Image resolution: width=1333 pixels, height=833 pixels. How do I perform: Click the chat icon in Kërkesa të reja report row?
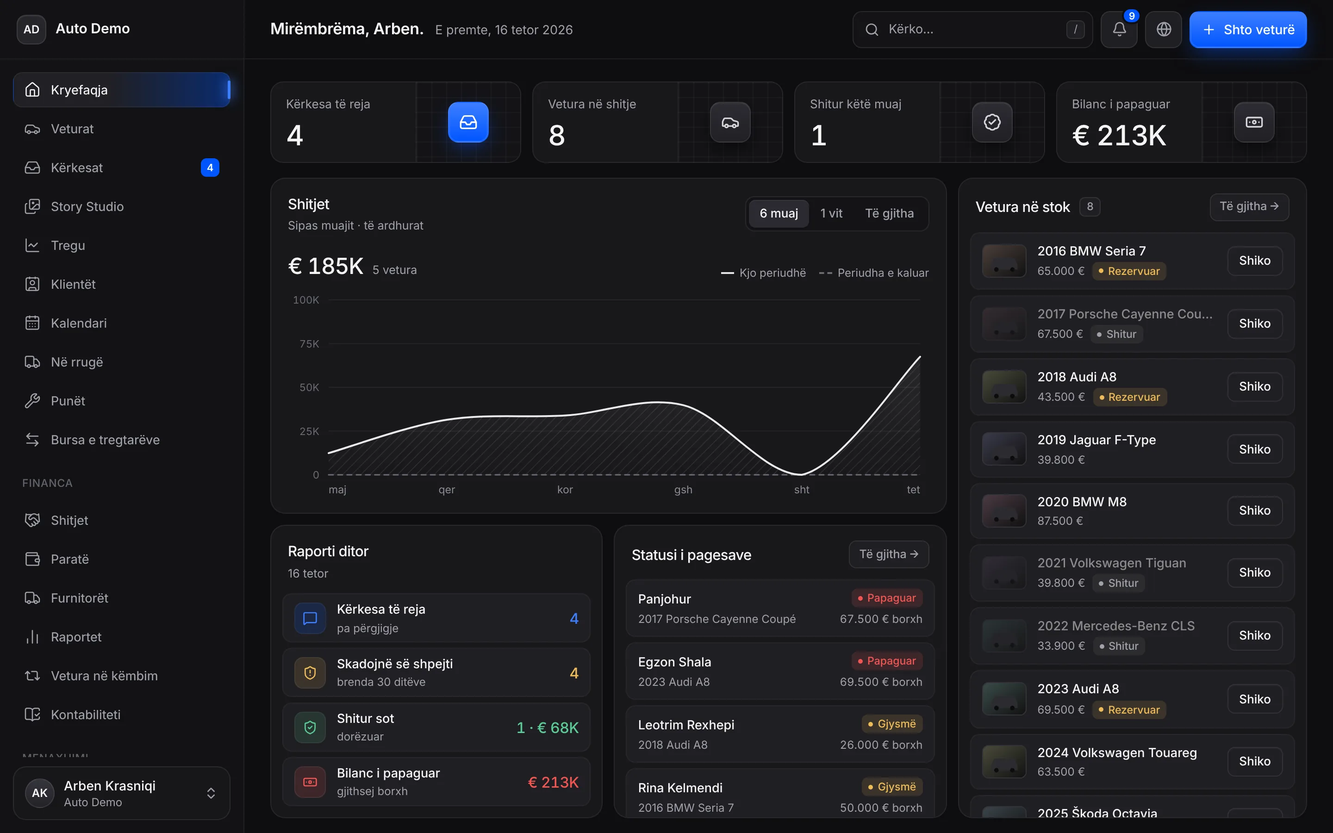click(x=310, y=618)
